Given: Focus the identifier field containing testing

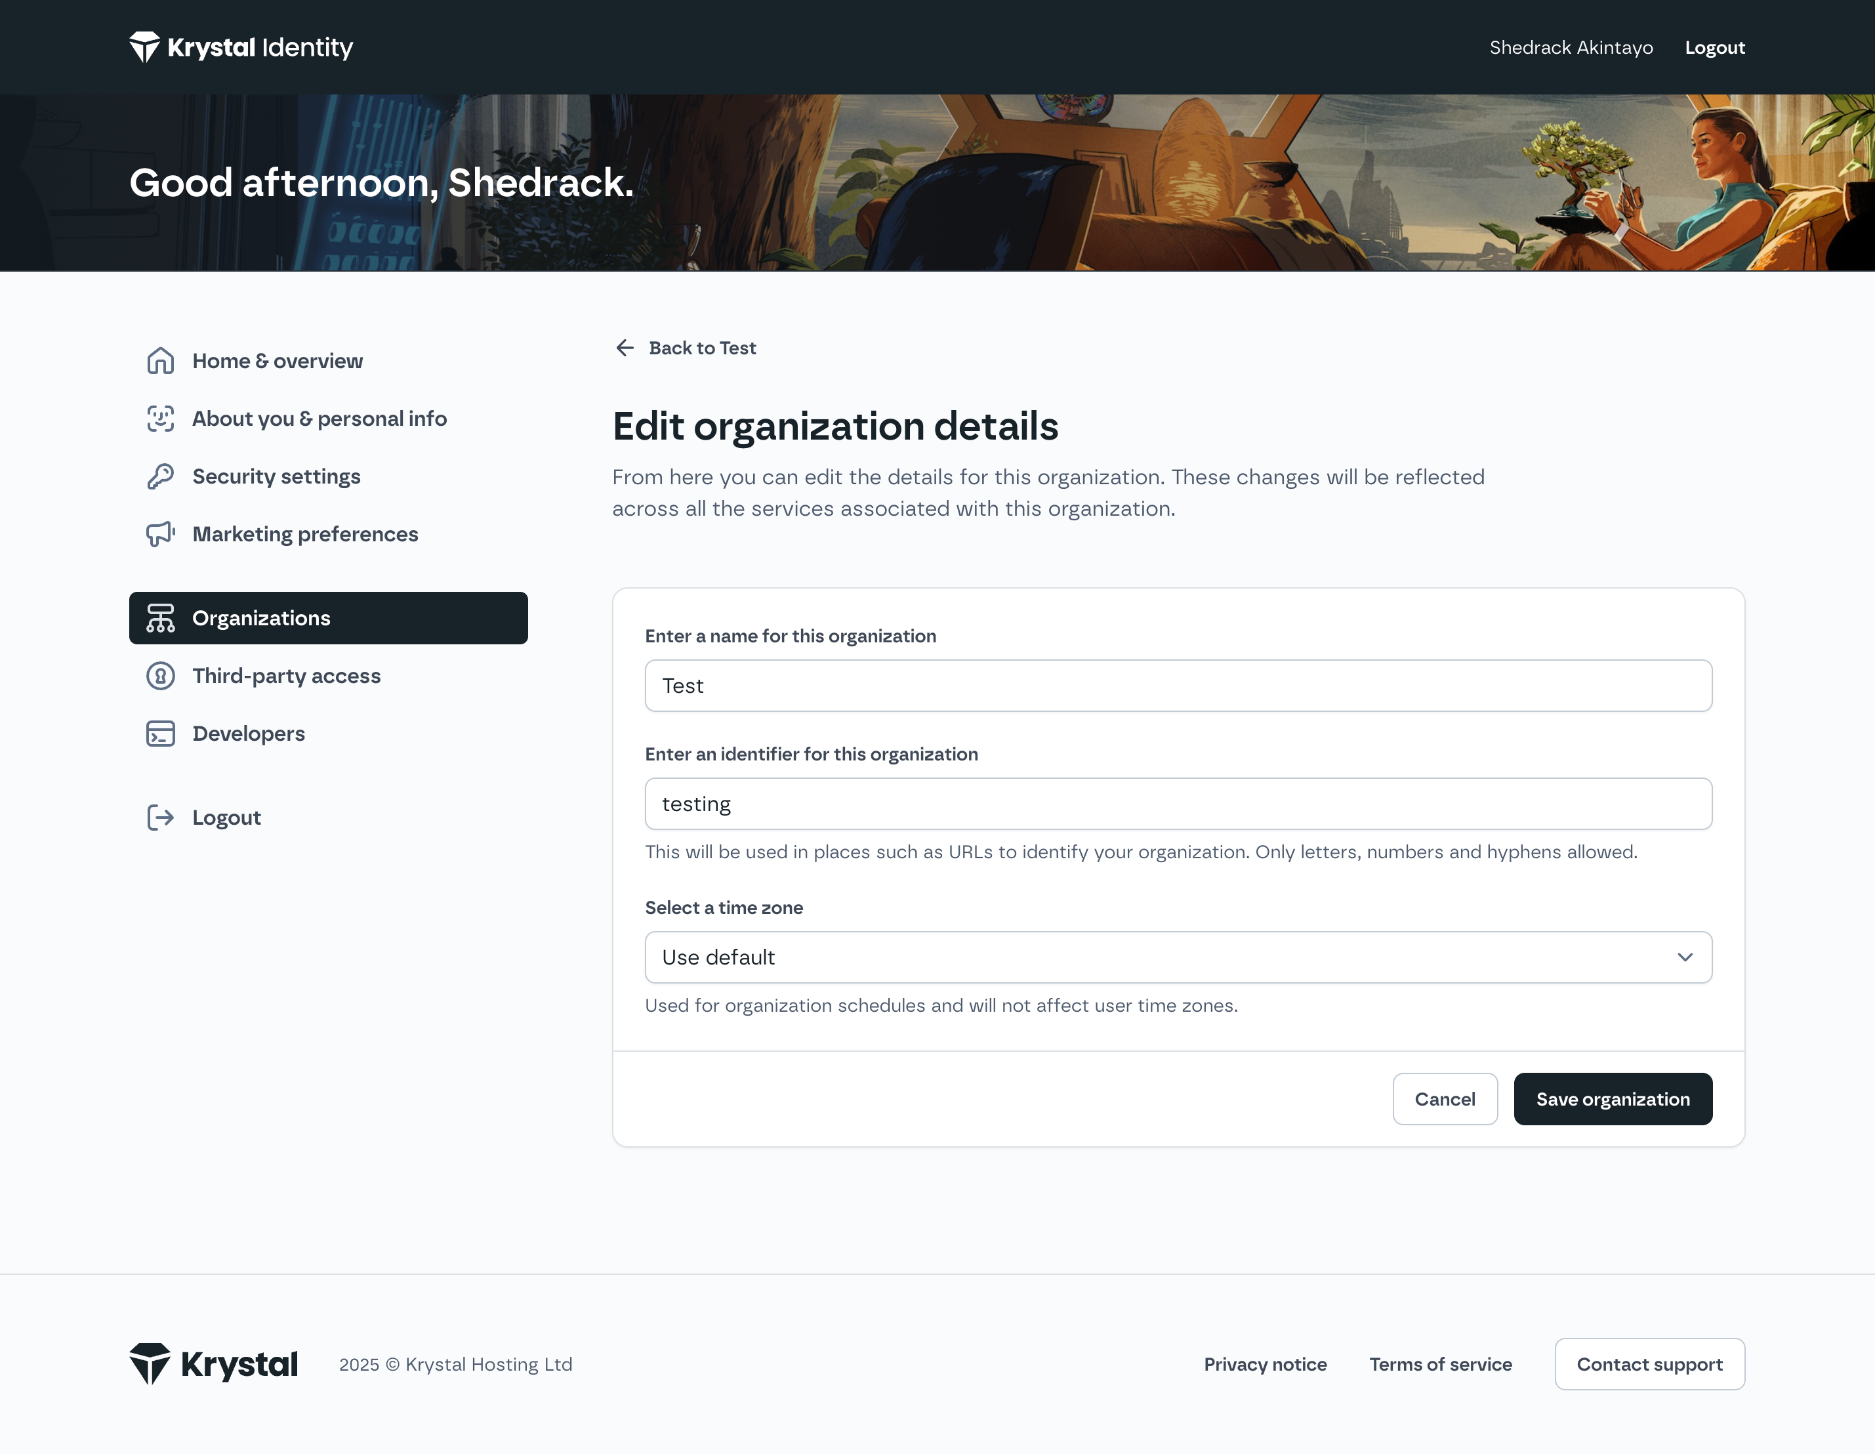Looking at the screenshot, I should (1178, 804).
